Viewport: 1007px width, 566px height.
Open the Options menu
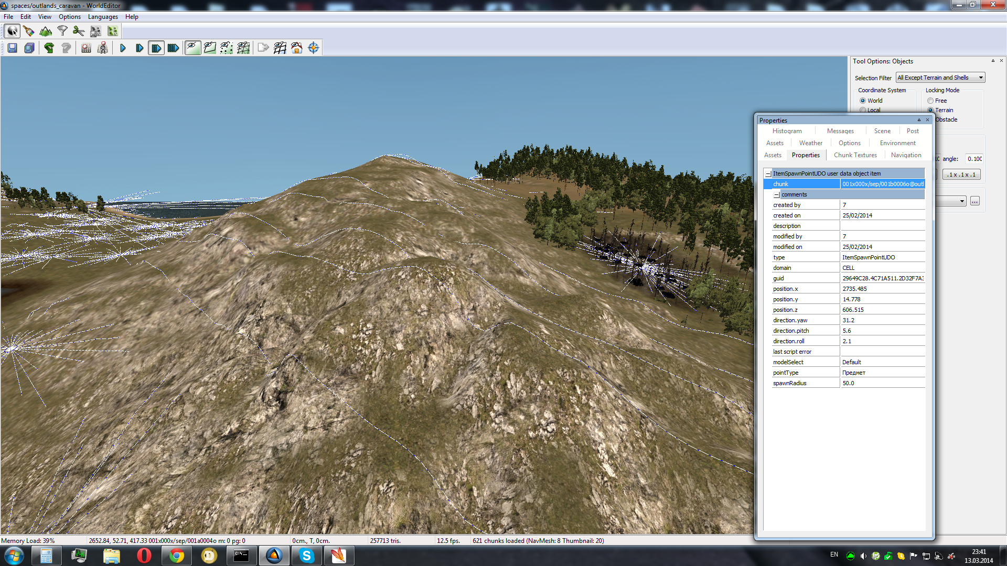pos(69,17)
